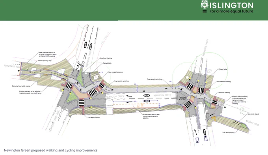
Task: Click the 'Raised table' label at eastern junction
Action: pyautogui.click(x=223, y=69)
